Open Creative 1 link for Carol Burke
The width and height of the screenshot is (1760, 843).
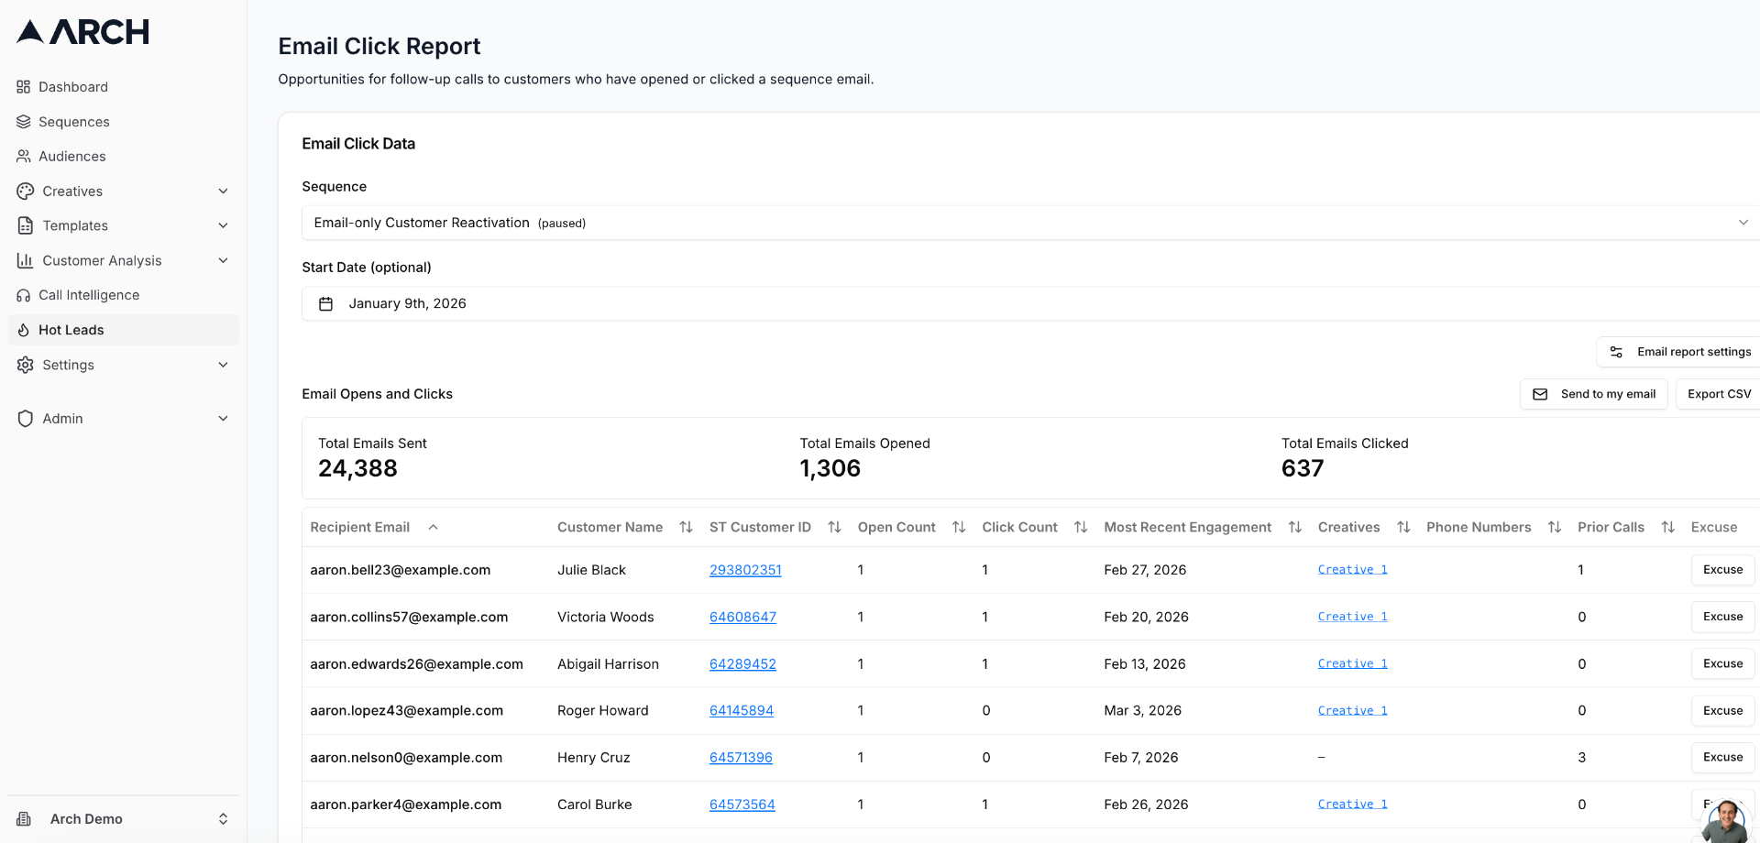pyautogui.click(x=1352, y=805)
